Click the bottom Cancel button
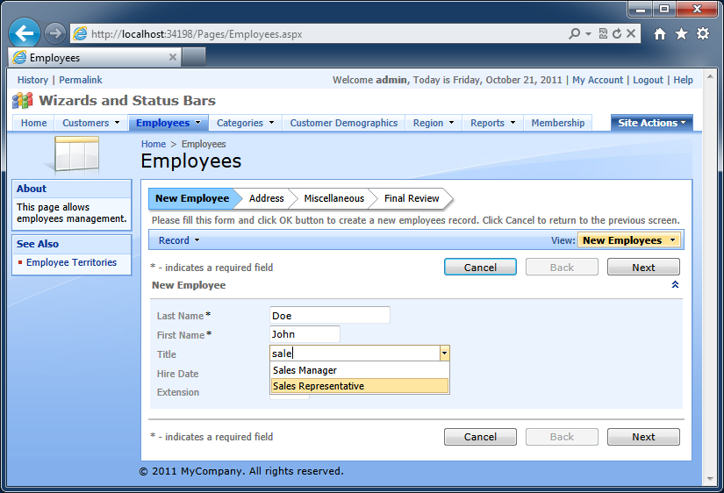The width and height of the screenshot is (724, 493). point(480,437)
